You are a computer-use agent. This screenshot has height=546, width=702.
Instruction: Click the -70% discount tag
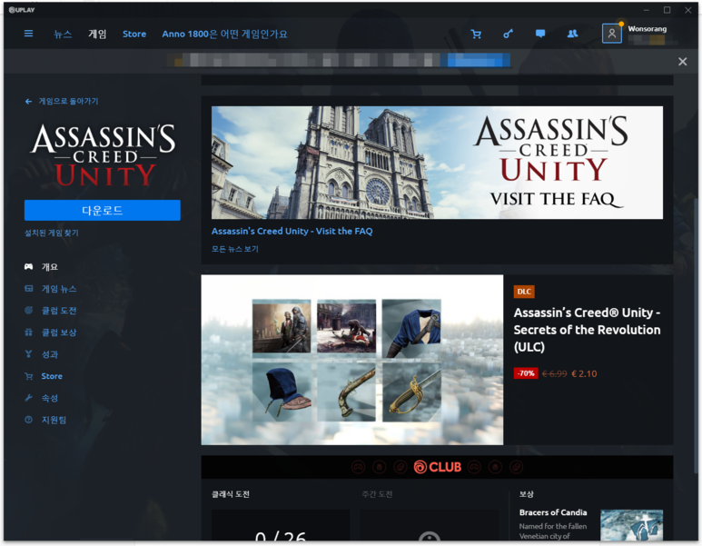(526, 373)
